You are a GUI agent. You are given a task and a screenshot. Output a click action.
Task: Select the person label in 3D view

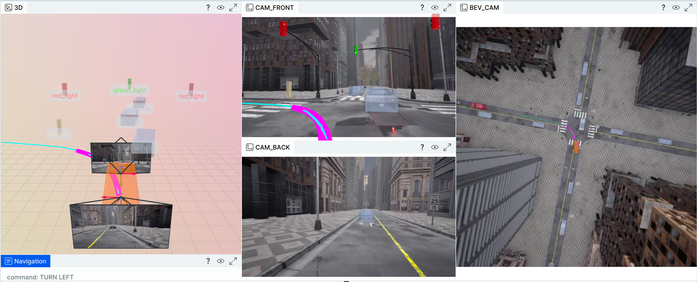(59, 133)
